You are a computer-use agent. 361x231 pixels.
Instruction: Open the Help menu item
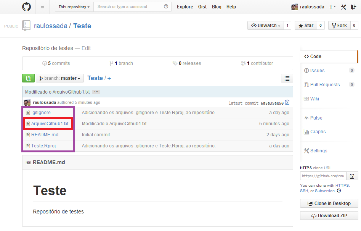coord(231,7)
